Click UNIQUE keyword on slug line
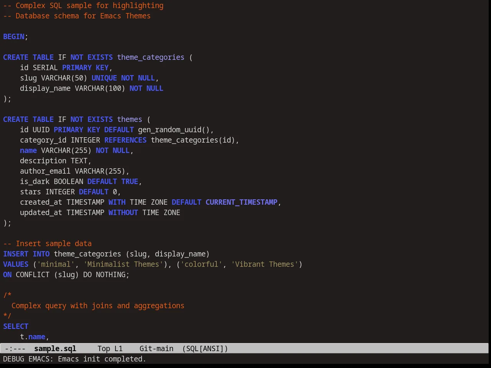491x368 pixels. coord(104,78)
